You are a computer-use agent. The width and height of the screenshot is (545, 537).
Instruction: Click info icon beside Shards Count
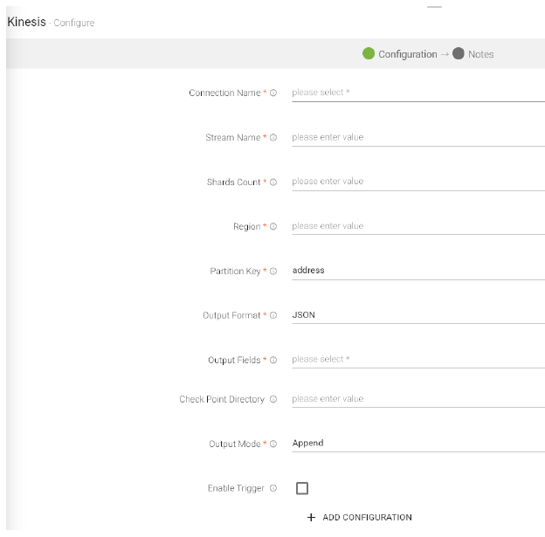pyautogui.click(x=273, y=182)
